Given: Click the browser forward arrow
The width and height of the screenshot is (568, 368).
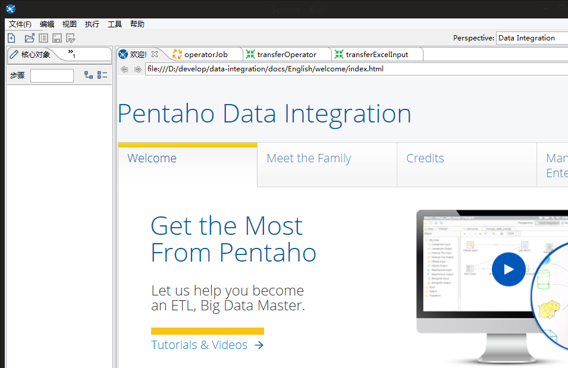Looking at the screenshot, I should (x=137, y=69).
